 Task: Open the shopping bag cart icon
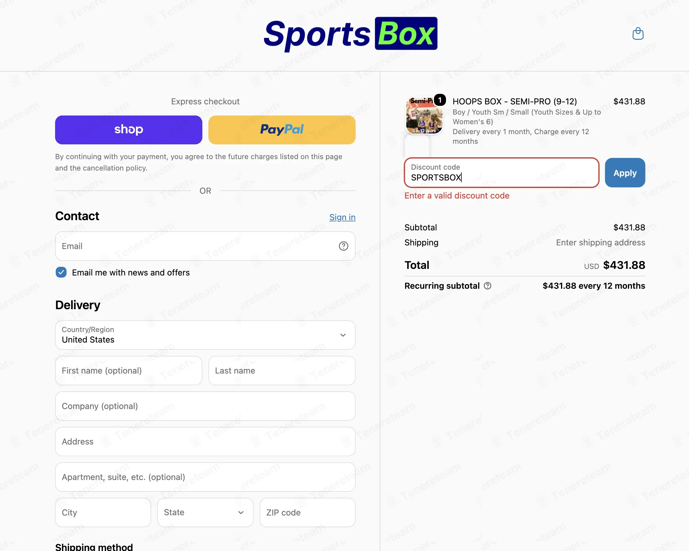pyautogui.click(x=638, y=33)
